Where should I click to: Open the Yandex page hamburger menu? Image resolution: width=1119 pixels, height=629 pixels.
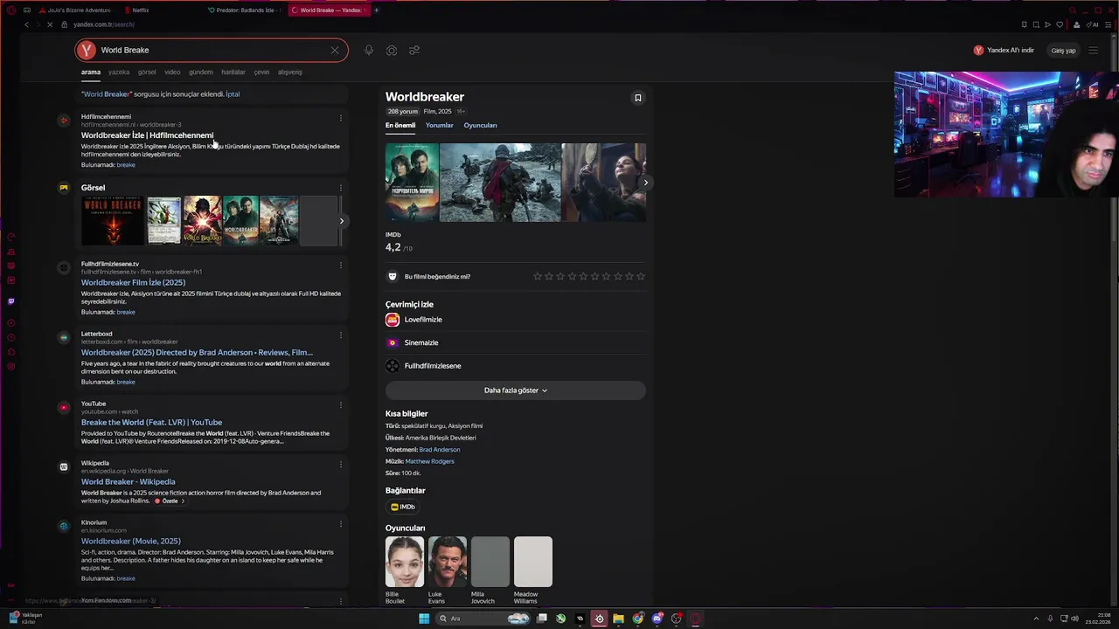point(1093,51)
